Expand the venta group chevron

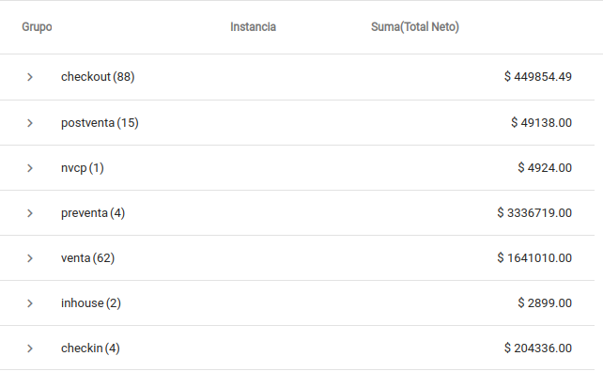pos(30,258)
